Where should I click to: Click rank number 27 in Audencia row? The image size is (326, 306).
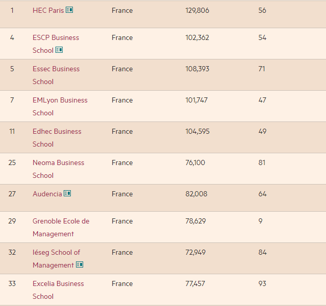(12, 194)
